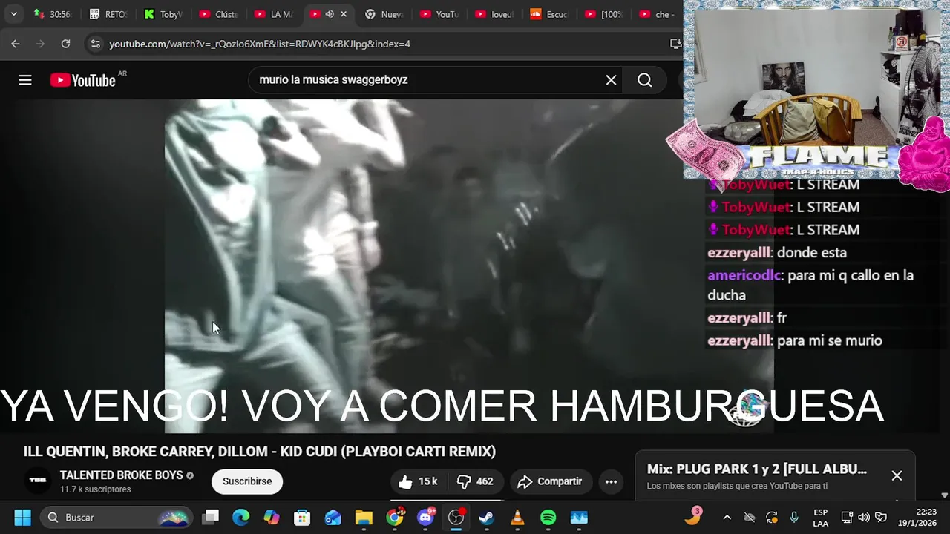Open Task View from taskbar
Image resolution: width=950 pixels, height=534 pixels.
point(211,517)
